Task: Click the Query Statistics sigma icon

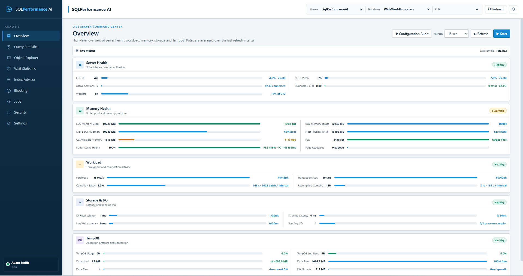Action: click(9, 47)
